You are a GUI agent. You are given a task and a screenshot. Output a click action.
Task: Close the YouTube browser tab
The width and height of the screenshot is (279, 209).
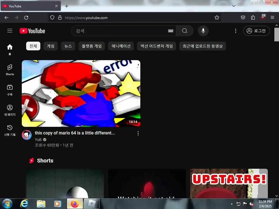56,6
